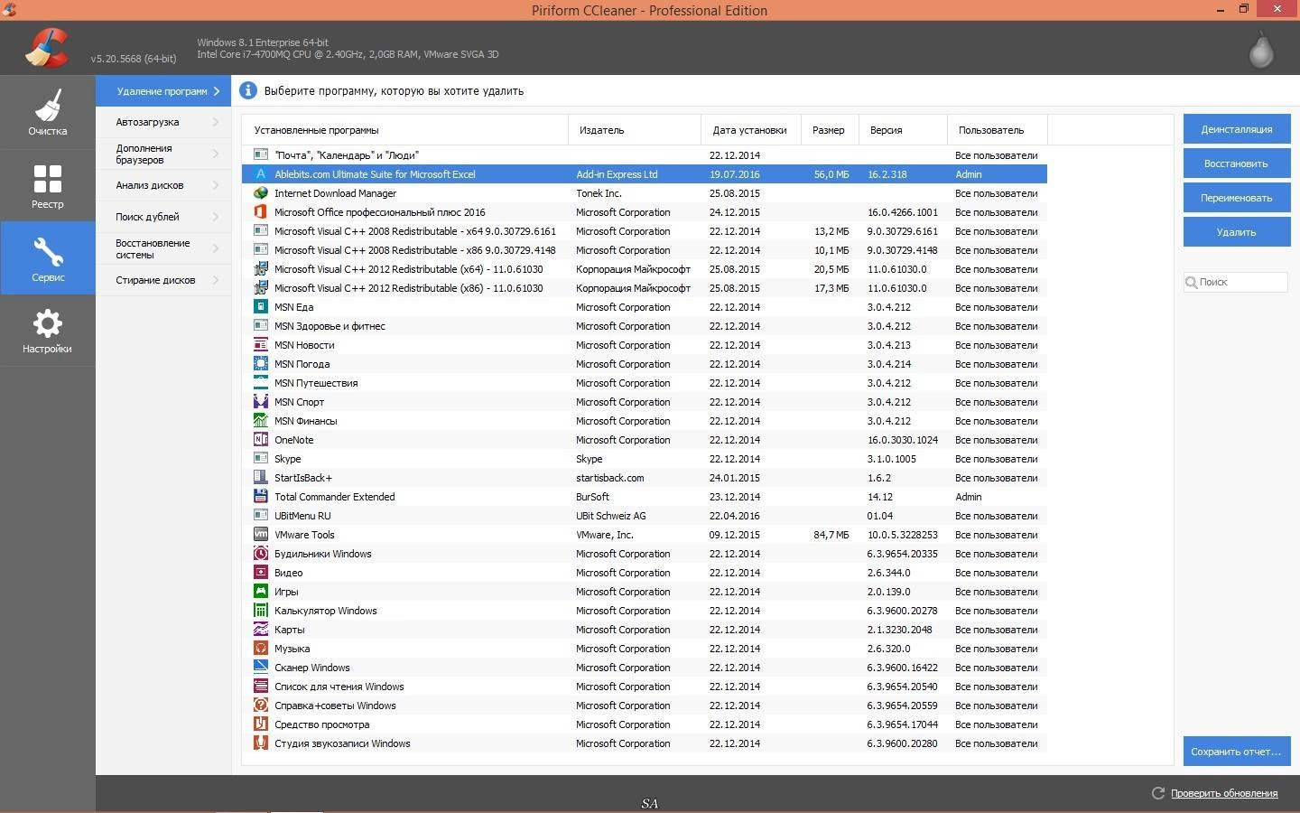Click the Проверить обновления link
The height and width of the screenshot is (813, 1300).
(1224, 793)
